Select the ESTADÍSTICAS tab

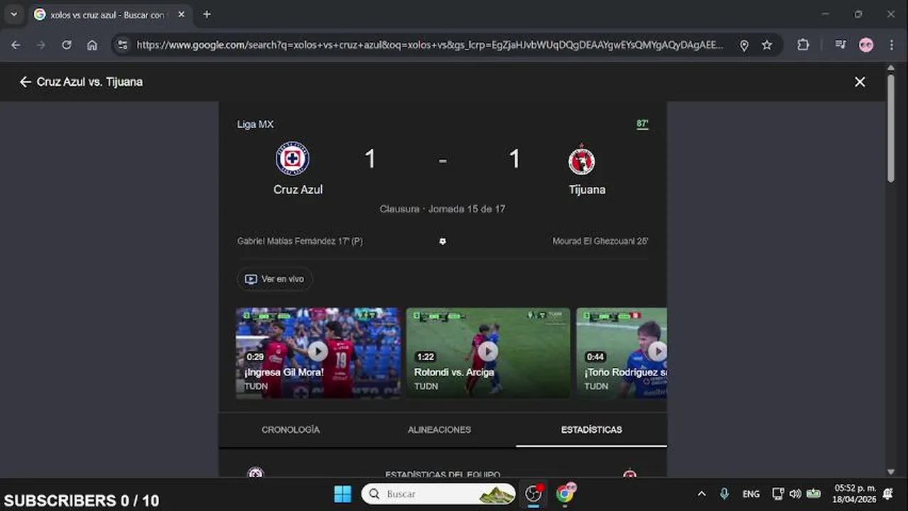pos(591,429)
